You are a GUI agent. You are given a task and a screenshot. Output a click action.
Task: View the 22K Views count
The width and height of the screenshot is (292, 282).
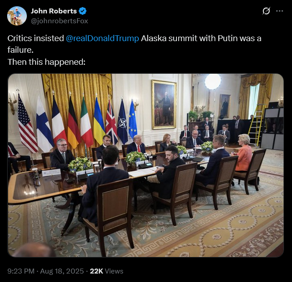coord(107,271)
